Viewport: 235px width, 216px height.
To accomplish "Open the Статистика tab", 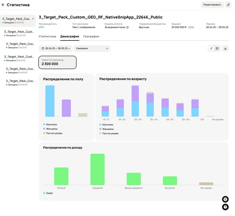I will click(x=47, y=36).
